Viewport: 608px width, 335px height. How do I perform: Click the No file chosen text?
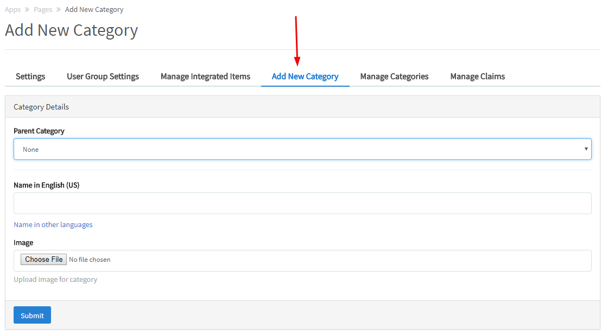[x=90, y=260]
